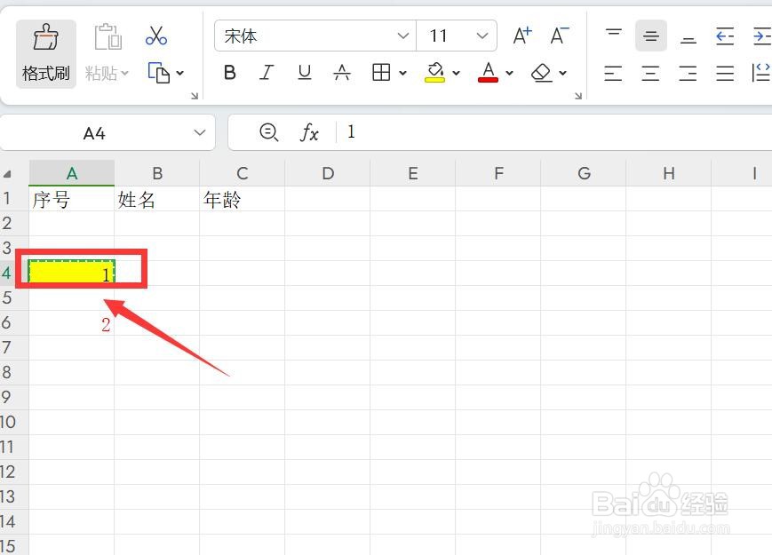772x555 pixels.
Task: Expand the font name dropdown showing 宋体
Action: click(404, 36)
